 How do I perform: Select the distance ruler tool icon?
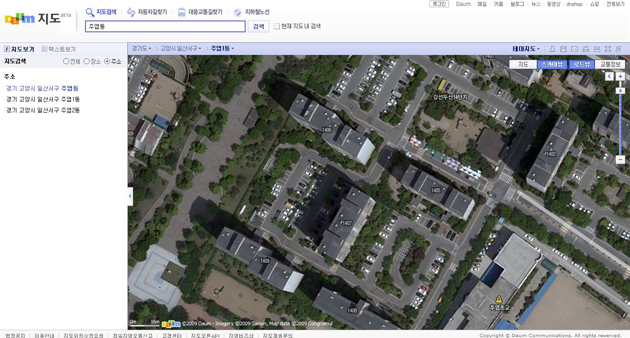pyautogui.click(x=597, y=49)
